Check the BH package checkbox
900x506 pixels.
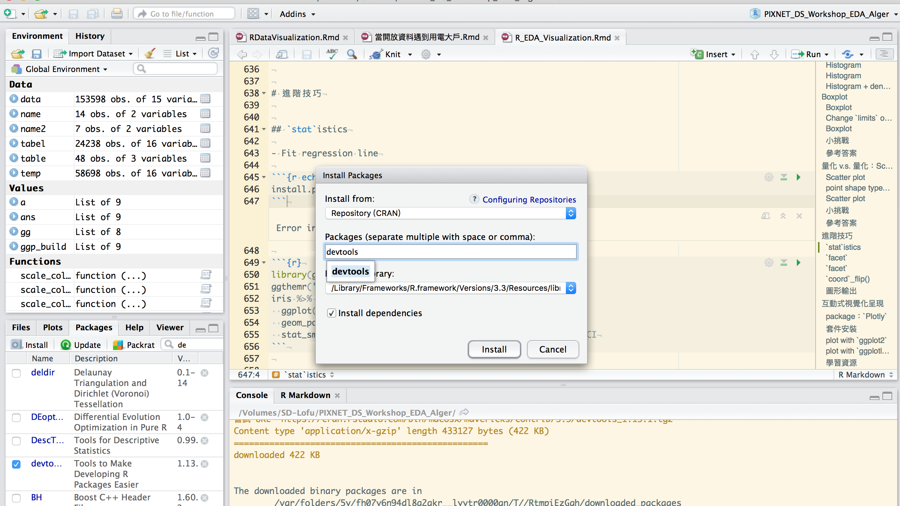click(x=16, y=498)
